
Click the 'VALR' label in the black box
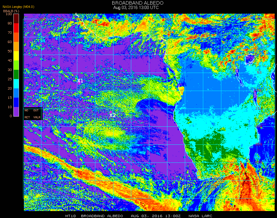[x=37, y=117]
